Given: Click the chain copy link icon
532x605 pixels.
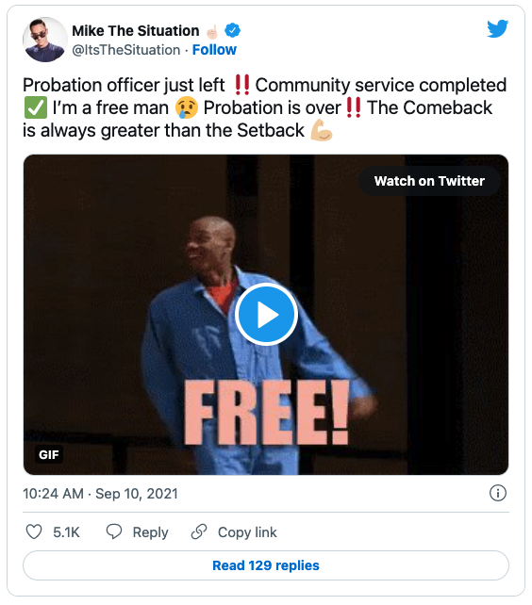Looking at the screenshot, I should (199, 531).
